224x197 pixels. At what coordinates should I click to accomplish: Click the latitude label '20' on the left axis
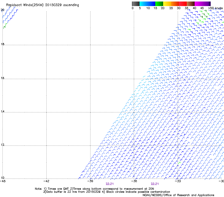pos(2,10)
